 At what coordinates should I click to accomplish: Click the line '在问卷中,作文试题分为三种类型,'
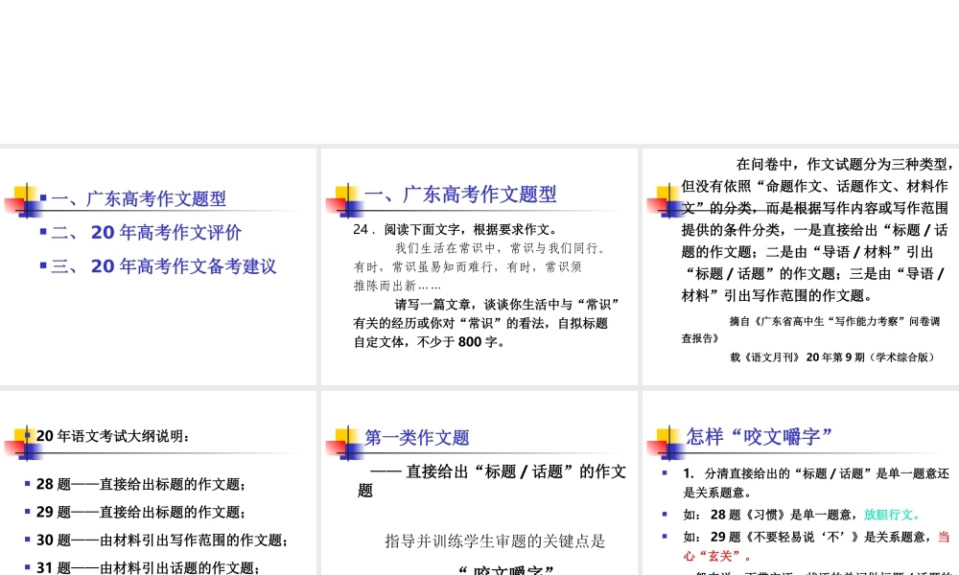pyautogui.click(x=845, y=164)
